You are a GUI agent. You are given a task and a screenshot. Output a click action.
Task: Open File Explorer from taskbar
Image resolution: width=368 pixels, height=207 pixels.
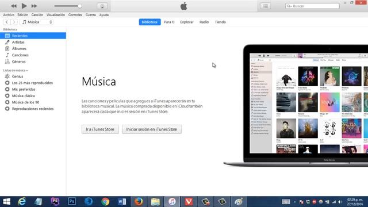coord(155,202)
